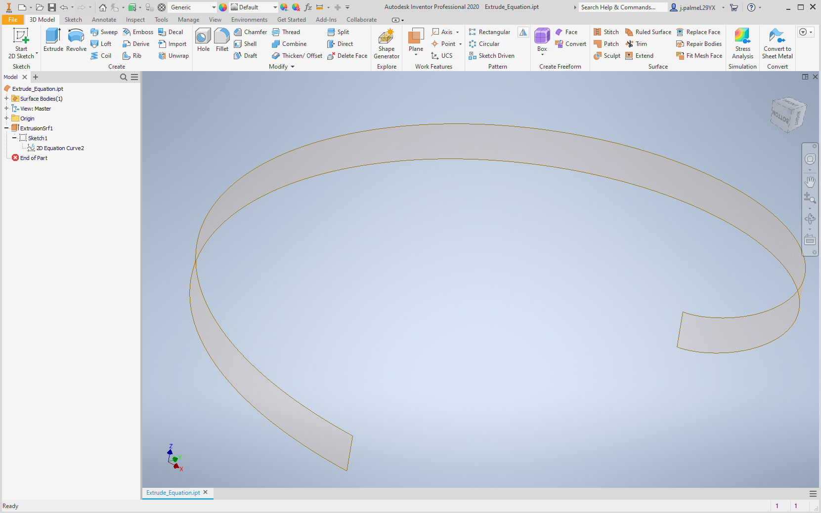Viewport: 821px width, 513px height.
Task: Switch to the Sketch ribbon tab
Action: pos(73,20)
